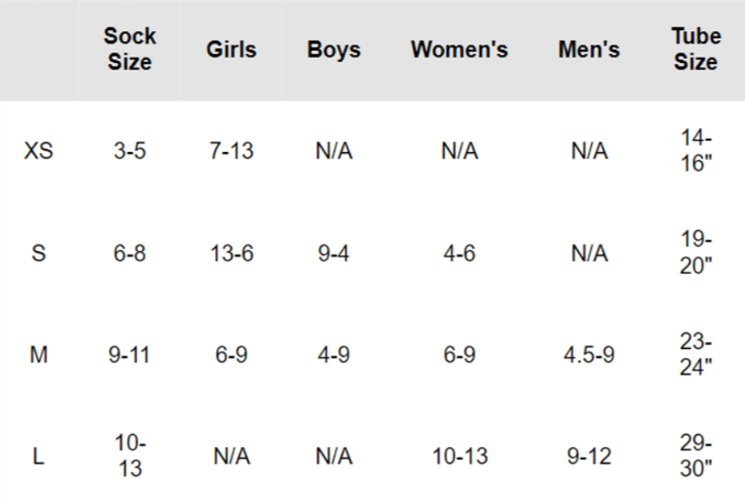Select the Women's column header
The width and height of the screenshot is (745, 502).
point(460,49)
